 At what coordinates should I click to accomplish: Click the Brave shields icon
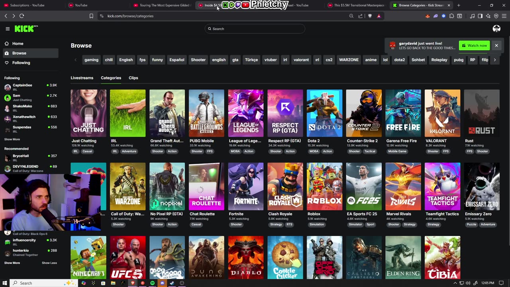(x=370, y=16)
